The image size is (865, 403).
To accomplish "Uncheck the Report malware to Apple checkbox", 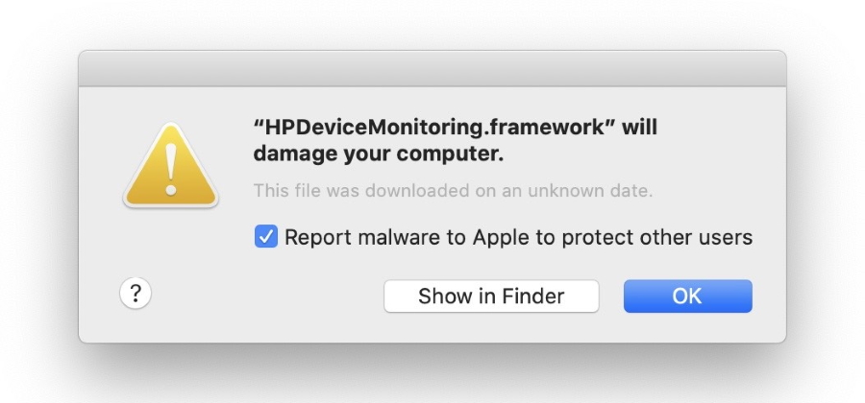I will (266, 236).
